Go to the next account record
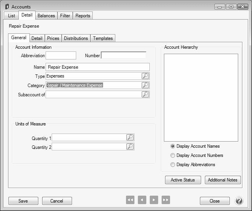The width and height of the screenshot is (252, 211). coord(154,200)
